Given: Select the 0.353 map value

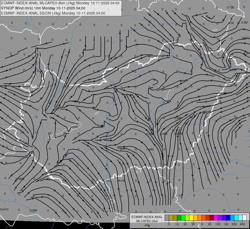Looking at the screenshot, I should pos(150,134).
